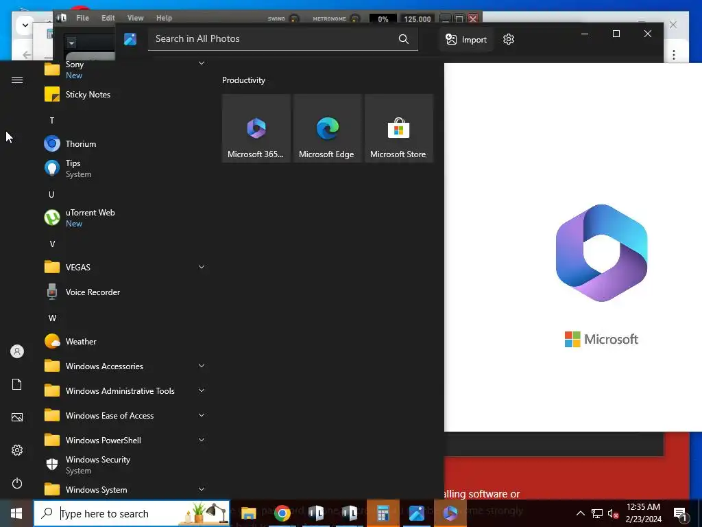
Task: Click the taskbar clock showing 12:35 AM
Action: point(643,513)
